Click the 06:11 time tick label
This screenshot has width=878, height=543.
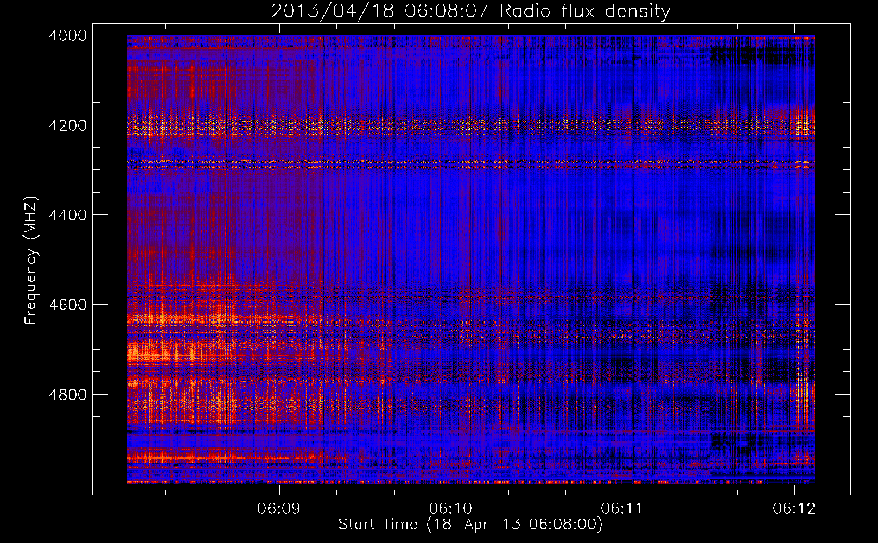(622, 509)
